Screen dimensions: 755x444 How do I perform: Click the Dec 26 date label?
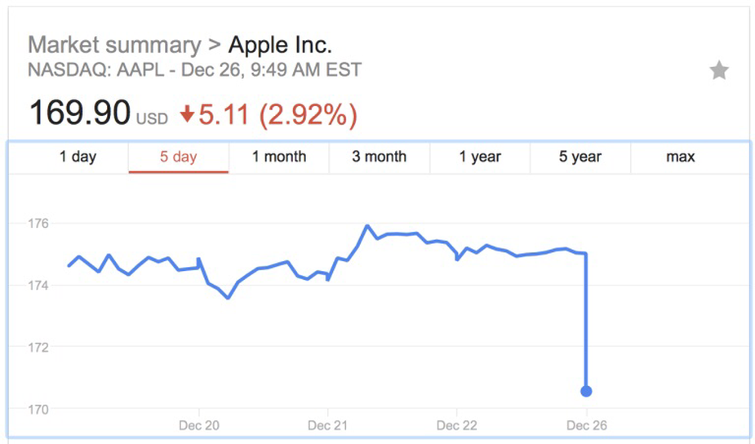[586, 426]
